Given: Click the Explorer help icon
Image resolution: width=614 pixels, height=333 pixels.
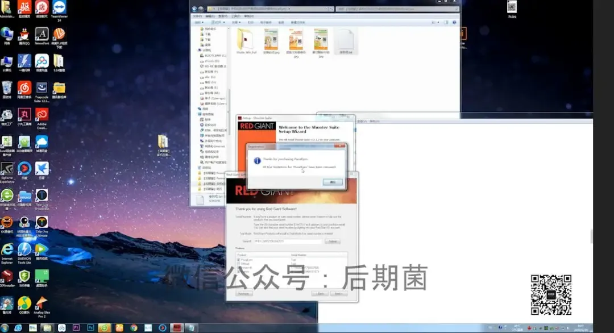Looking at the screenshot, I should (454, 22).
